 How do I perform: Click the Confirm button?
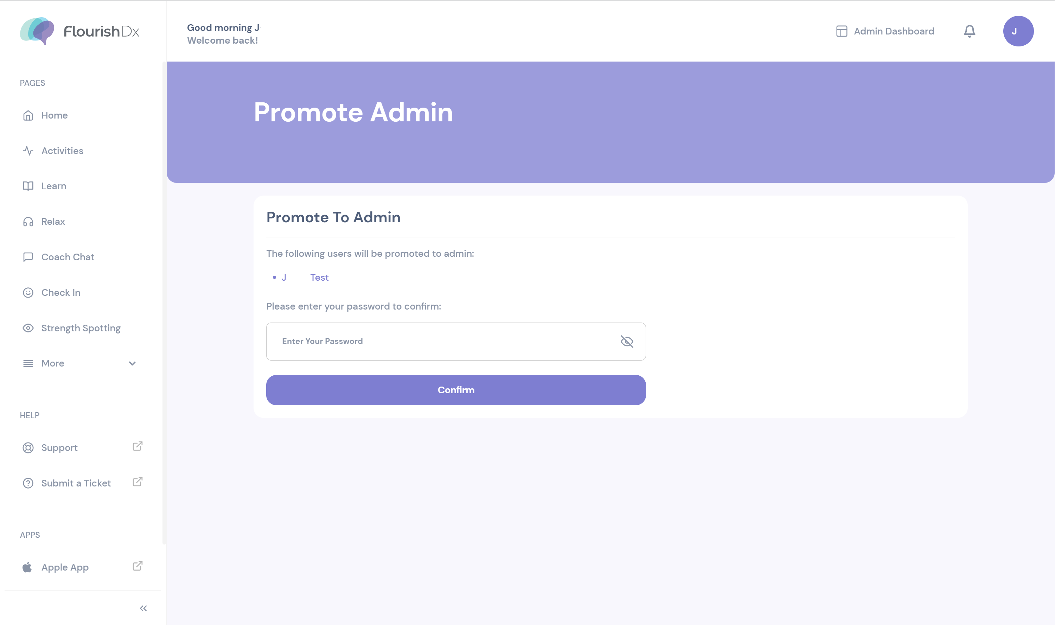456,390
